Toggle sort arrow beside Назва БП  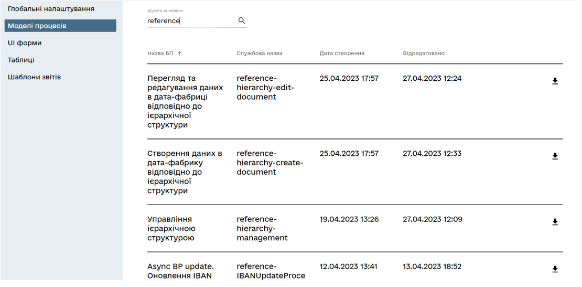(x=180, y=54)
